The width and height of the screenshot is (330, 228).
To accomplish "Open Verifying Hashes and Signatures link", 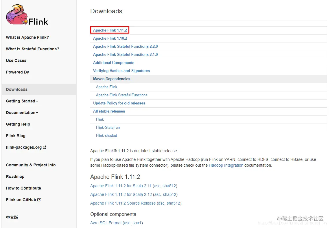I will pyautogui.click(x=121, y=71).
